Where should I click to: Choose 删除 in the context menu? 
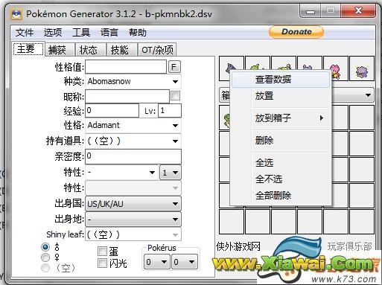tap(281, 141)
